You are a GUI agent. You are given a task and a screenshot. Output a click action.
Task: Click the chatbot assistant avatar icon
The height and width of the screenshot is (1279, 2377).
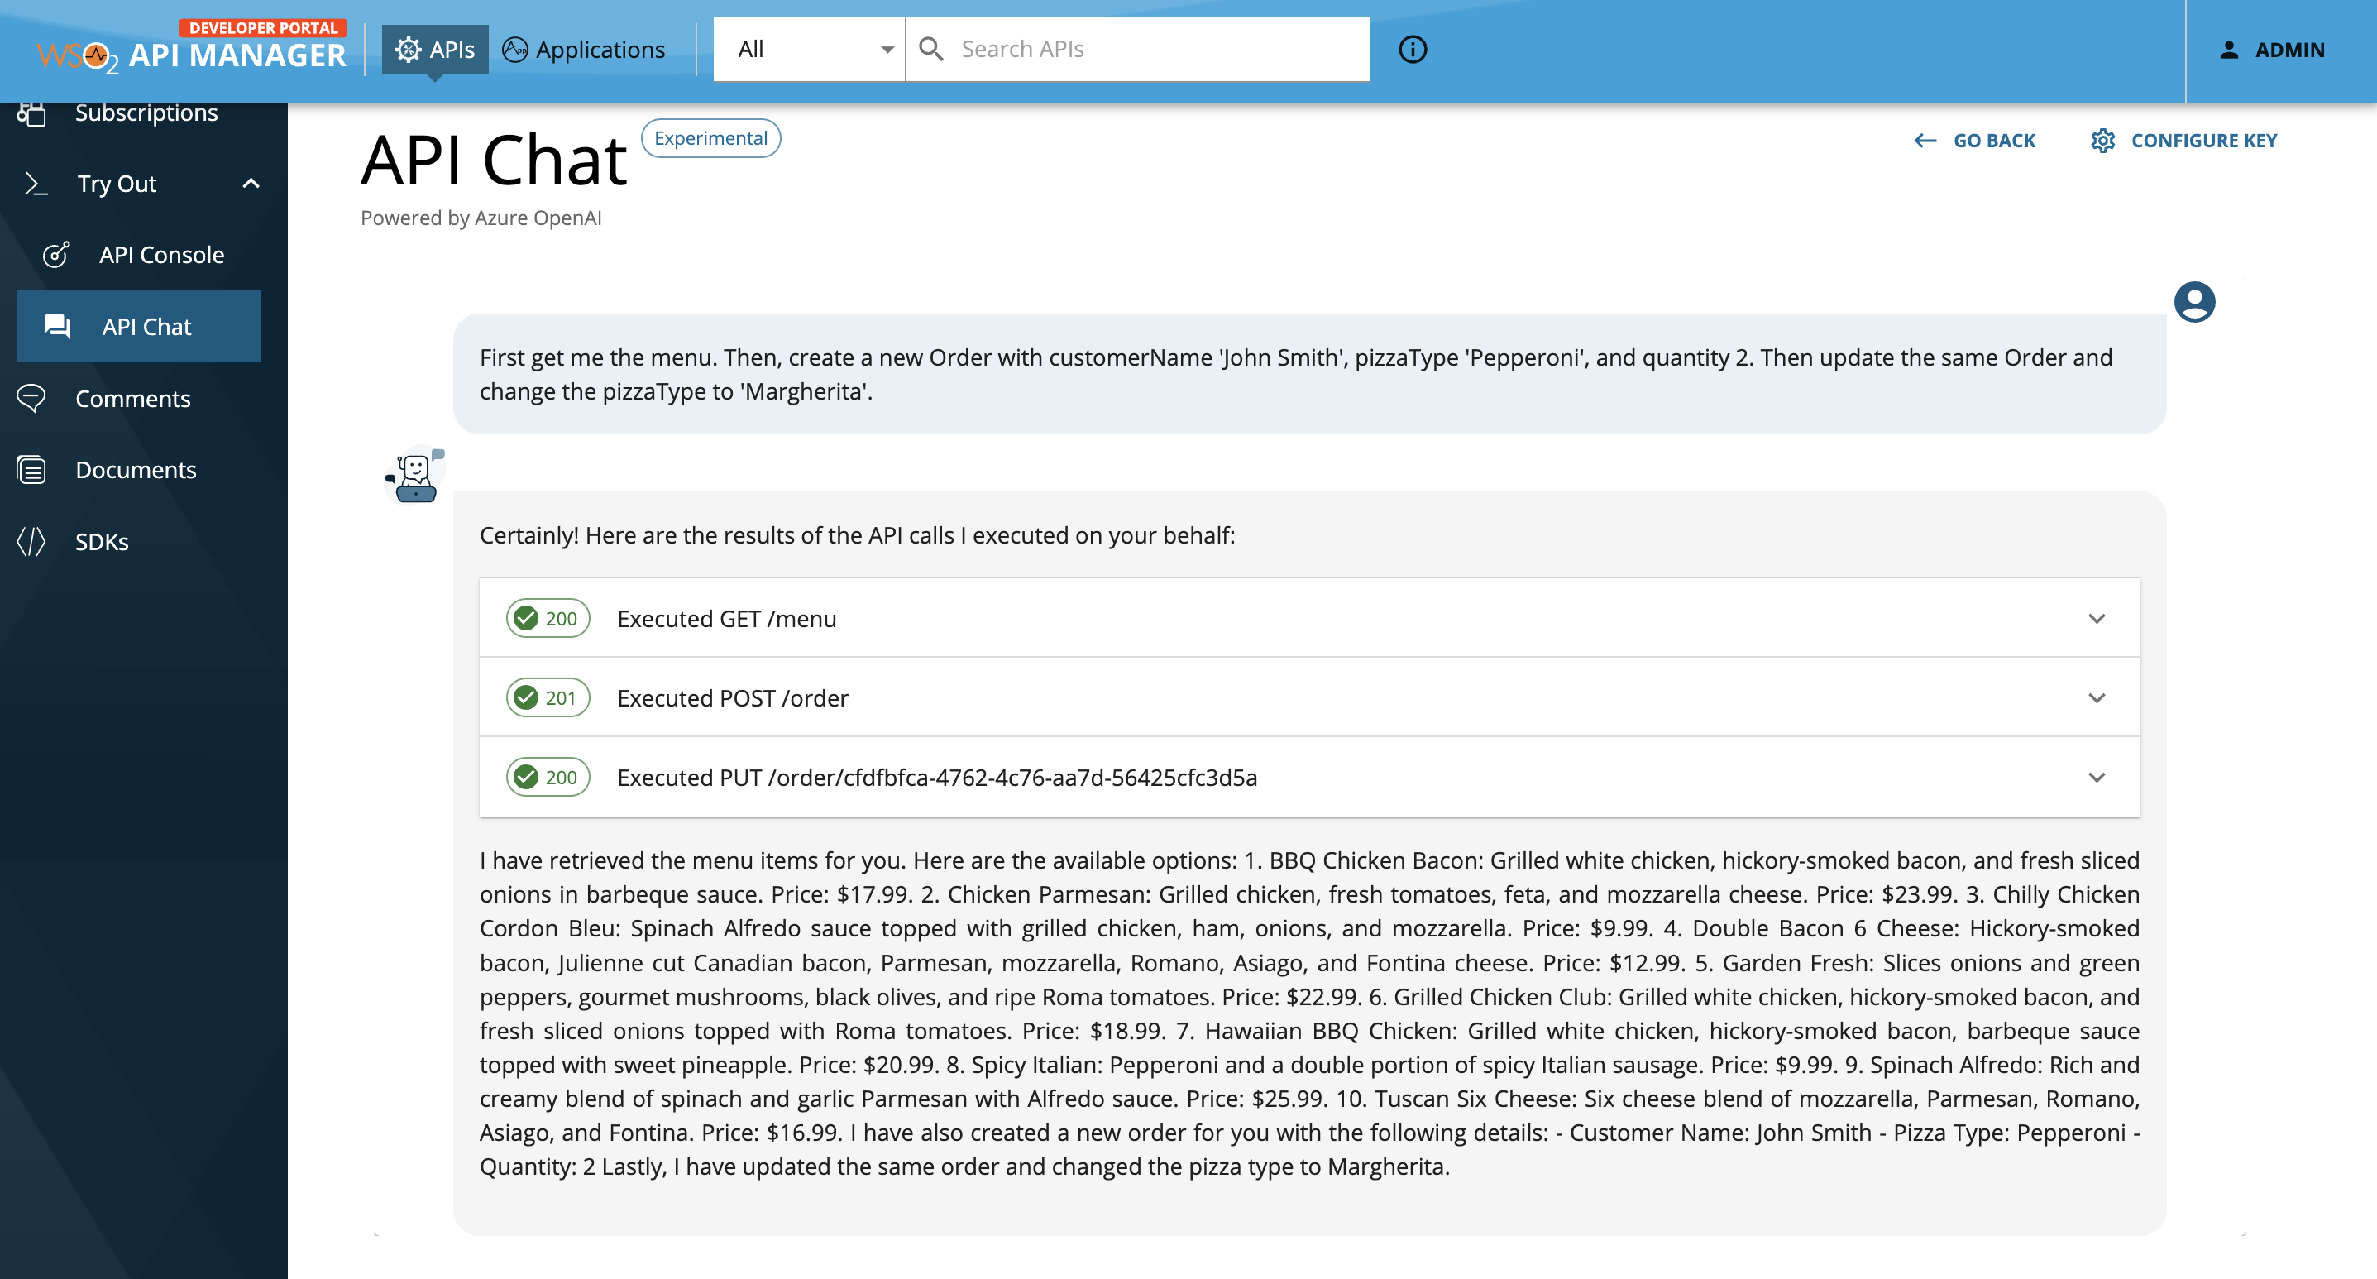(x=415, y=477)
